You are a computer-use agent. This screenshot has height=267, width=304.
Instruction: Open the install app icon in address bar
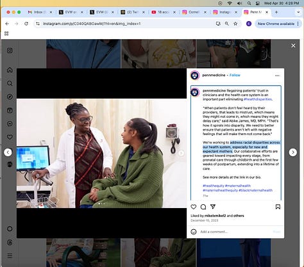point(218,24)
